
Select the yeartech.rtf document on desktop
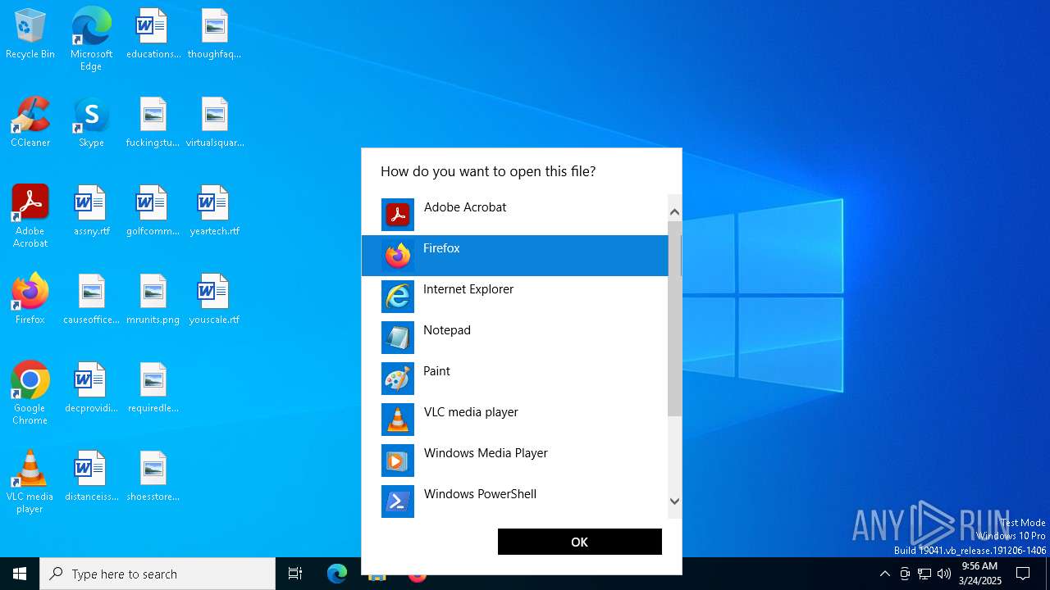214,211
